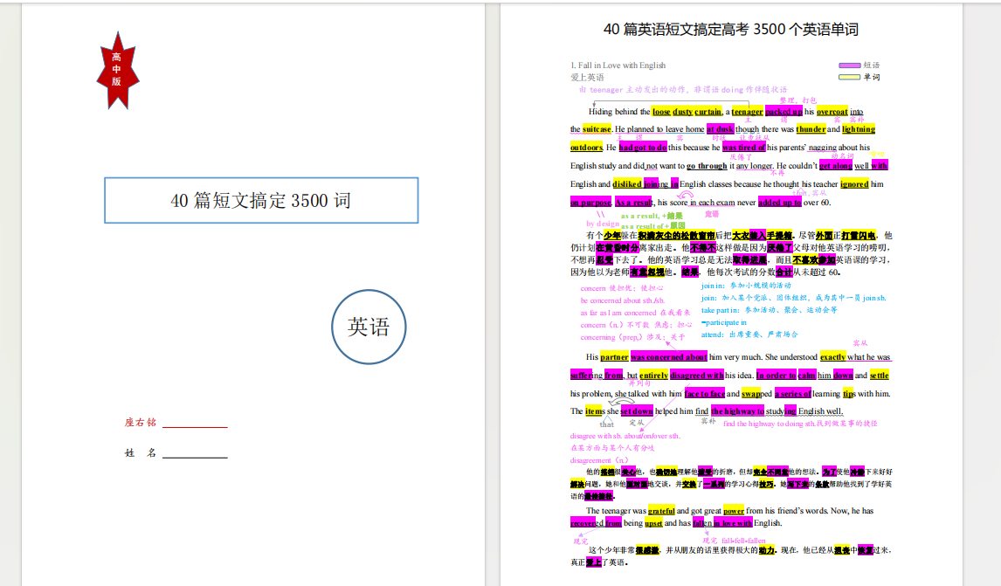Click the highlighted word 'outdoors'
This screenshot has width=1001, height=586.
[586, 148]
